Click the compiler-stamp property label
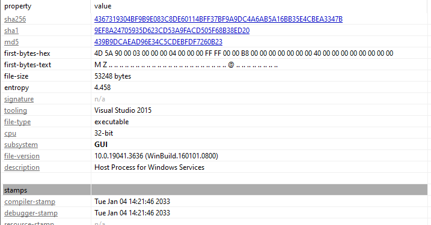 pos(29,202)
